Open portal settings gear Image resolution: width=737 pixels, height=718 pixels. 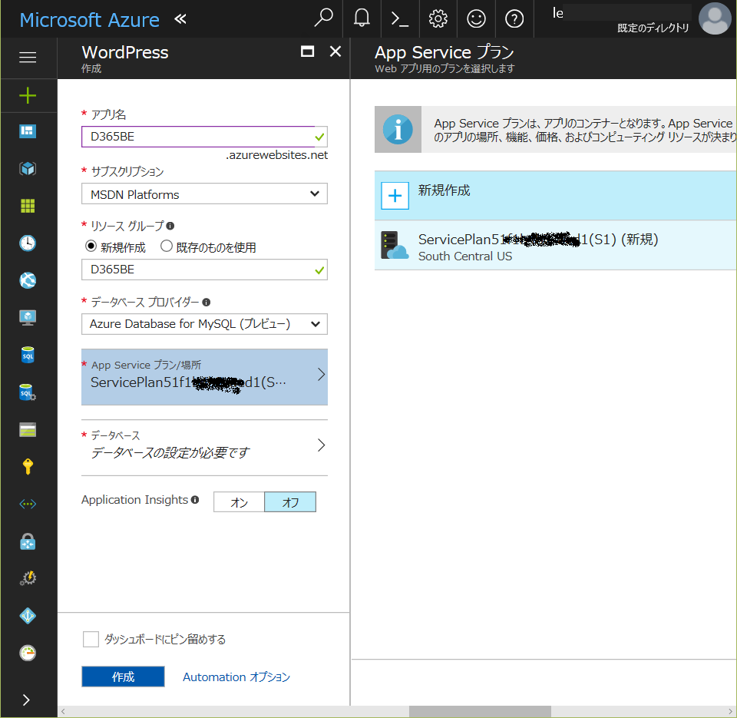(x=438, y=18)
